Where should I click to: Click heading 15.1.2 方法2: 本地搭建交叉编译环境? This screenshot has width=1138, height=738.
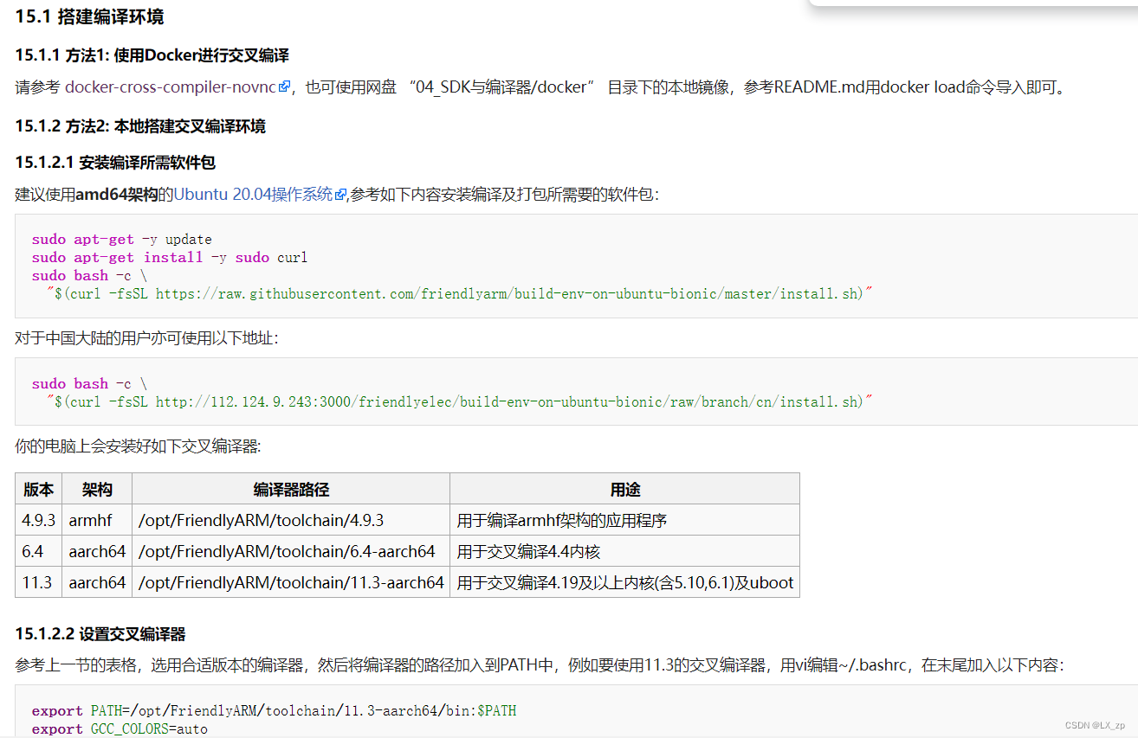click(140, 126)
